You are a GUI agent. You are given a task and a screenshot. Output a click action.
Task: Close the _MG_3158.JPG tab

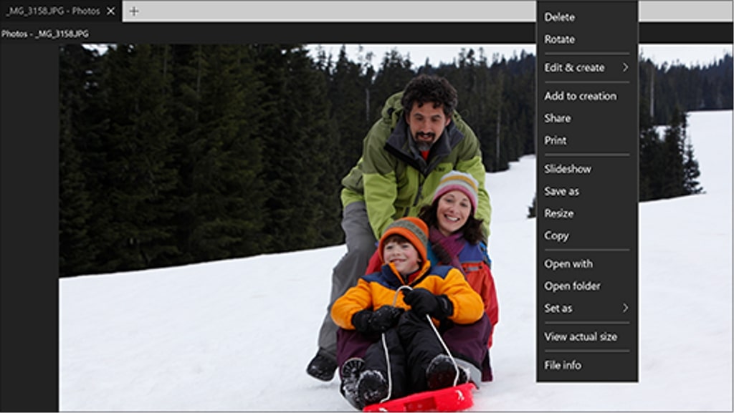110,11
